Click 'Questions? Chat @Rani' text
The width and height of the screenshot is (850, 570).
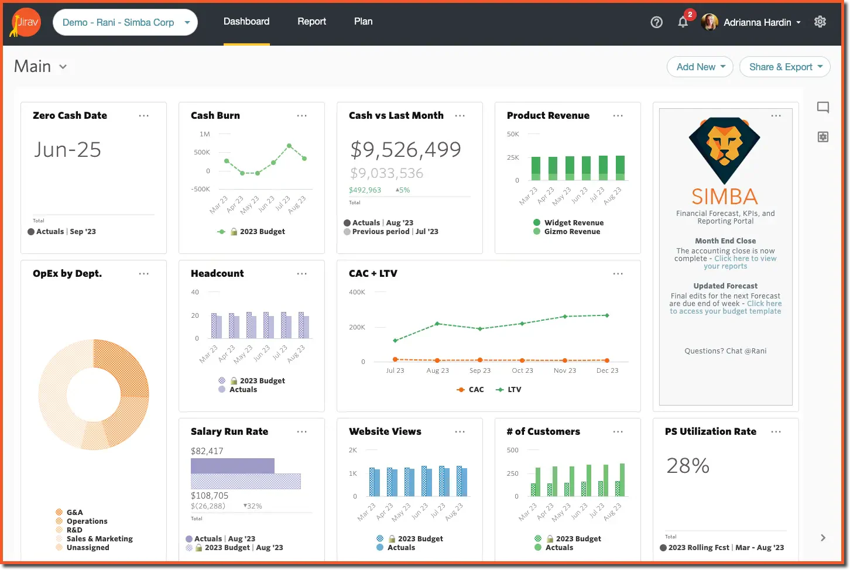(725, 351)
